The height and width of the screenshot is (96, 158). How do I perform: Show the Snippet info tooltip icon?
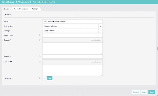[x=39, y=40]
